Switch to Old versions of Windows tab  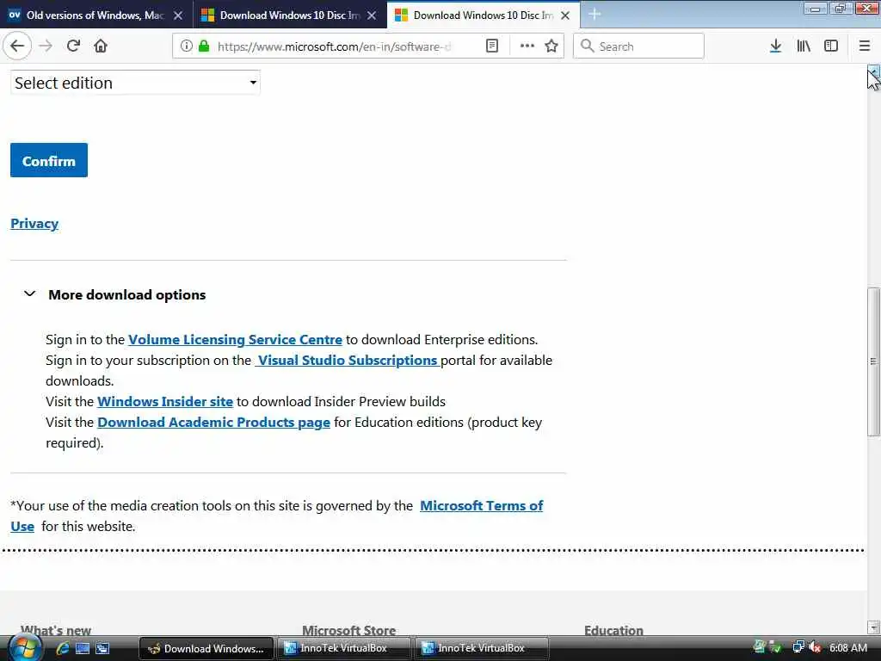coord(95,15)
